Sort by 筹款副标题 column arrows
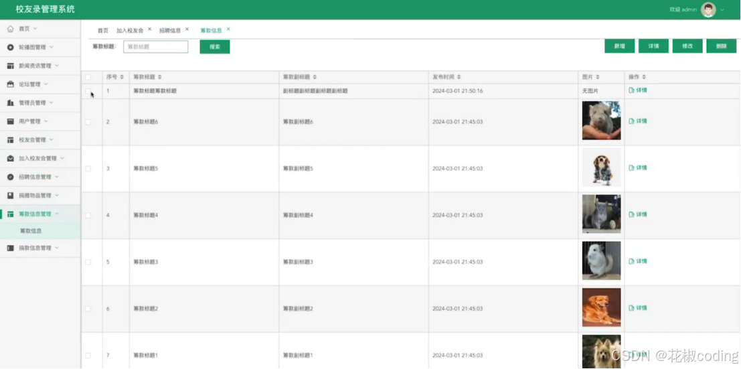741x369 pixels. (x=315, y=77)
